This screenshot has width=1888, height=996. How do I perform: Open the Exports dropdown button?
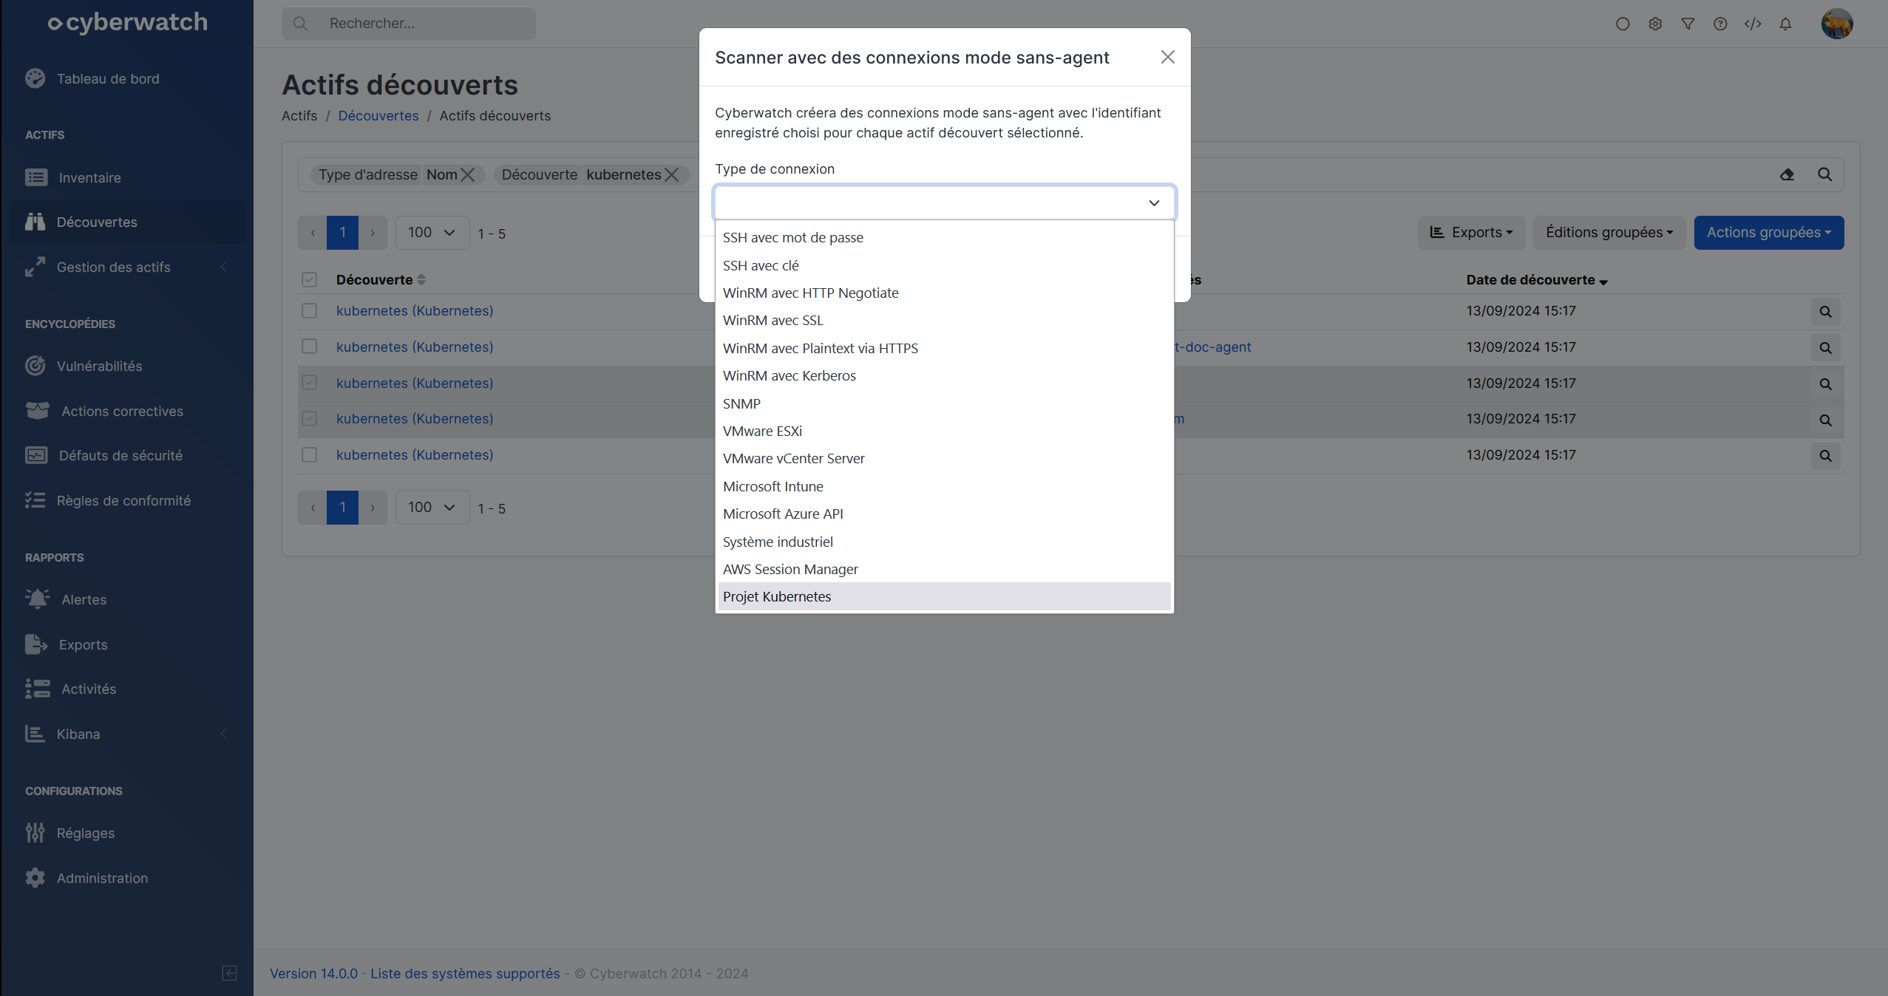[1471, 232]
